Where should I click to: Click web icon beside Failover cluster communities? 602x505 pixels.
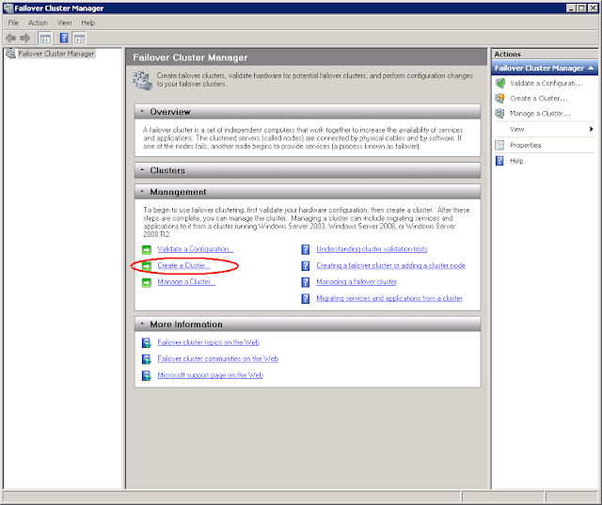pos(147,359)
